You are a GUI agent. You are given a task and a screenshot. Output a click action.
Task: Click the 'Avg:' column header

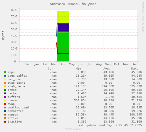107,69
